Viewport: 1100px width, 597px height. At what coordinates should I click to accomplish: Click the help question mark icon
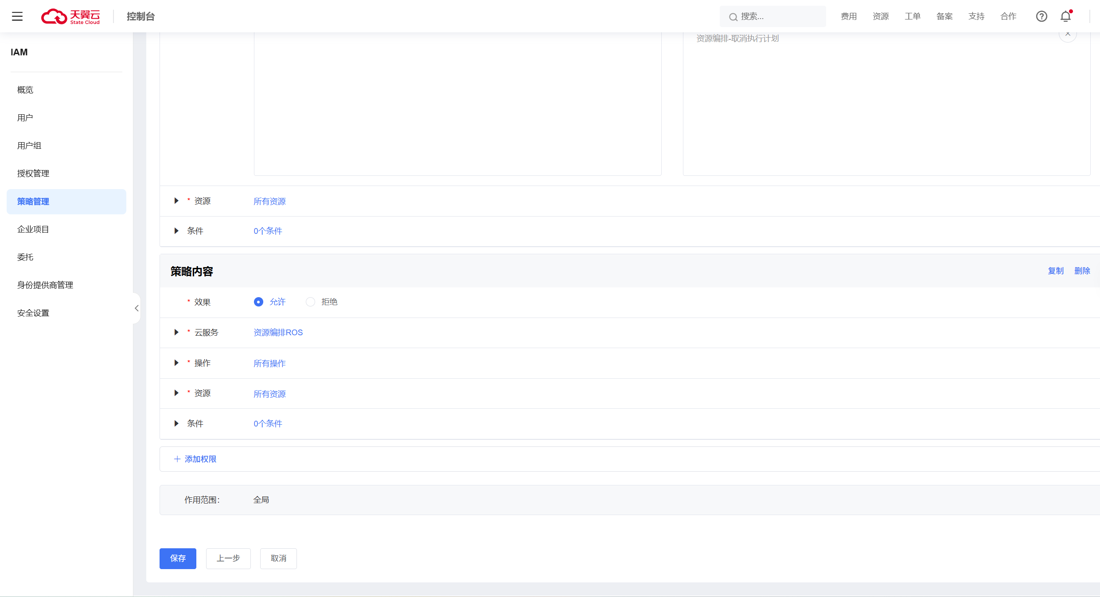click(1041, 16)
